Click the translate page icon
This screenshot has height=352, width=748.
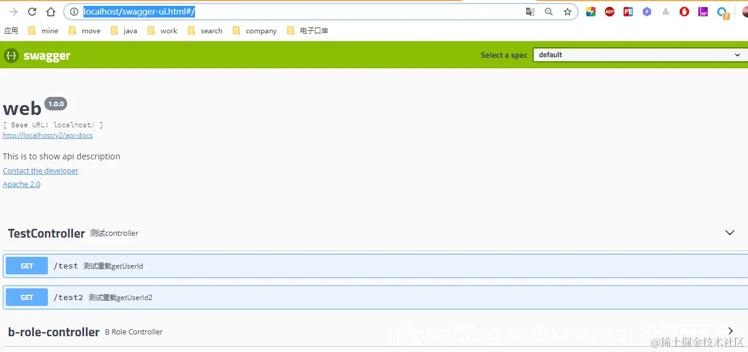tap(530, 12)
